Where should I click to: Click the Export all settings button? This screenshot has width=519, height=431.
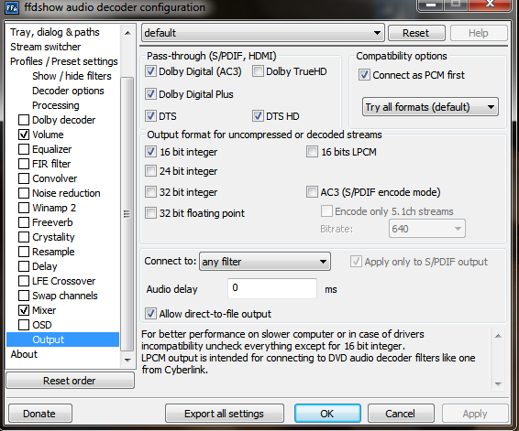tap(224, 414)
